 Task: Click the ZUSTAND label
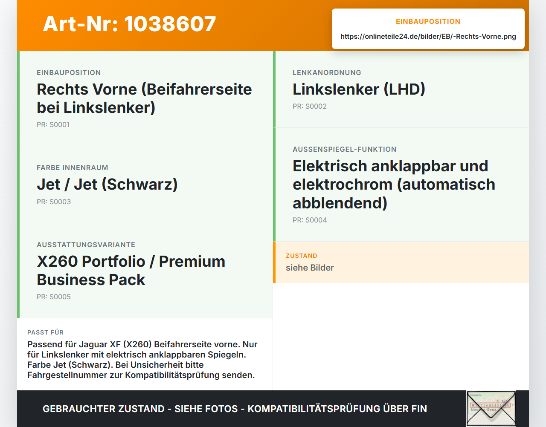302,256
